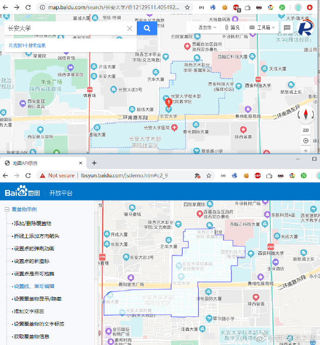Open the ABP extension in top browser
Viewport: 320px width, 345px height.
tap(236, 8)
